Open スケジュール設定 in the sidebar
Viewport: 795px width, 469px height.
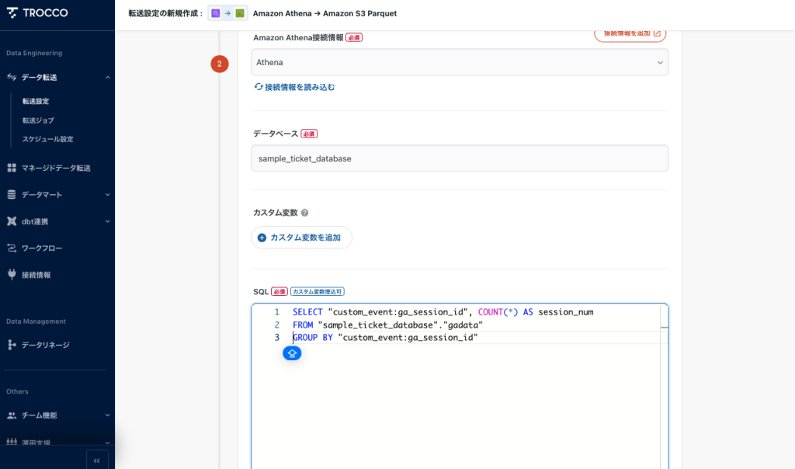(47, 139)
